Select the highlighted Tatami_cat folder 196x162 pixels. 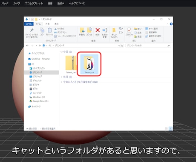pos(89,64)
